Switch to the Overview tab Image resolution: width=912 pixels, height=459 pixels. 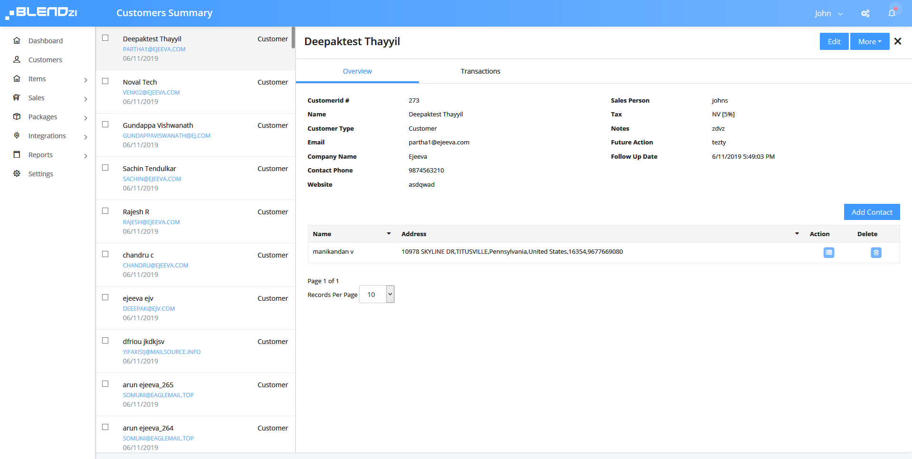tap(357, 71)
